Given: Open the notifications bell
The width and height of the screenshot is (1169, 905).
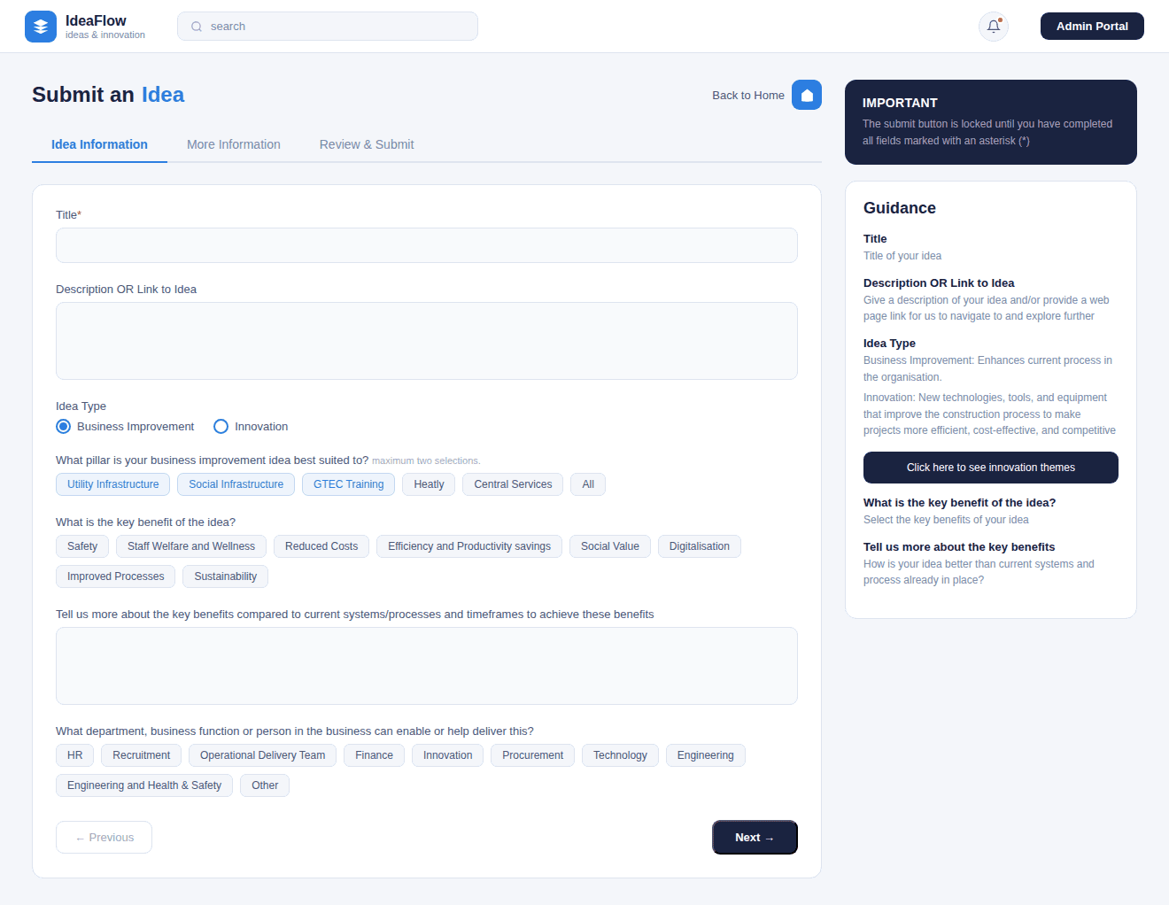Looking at the screenshot, I should coord(993,27).
